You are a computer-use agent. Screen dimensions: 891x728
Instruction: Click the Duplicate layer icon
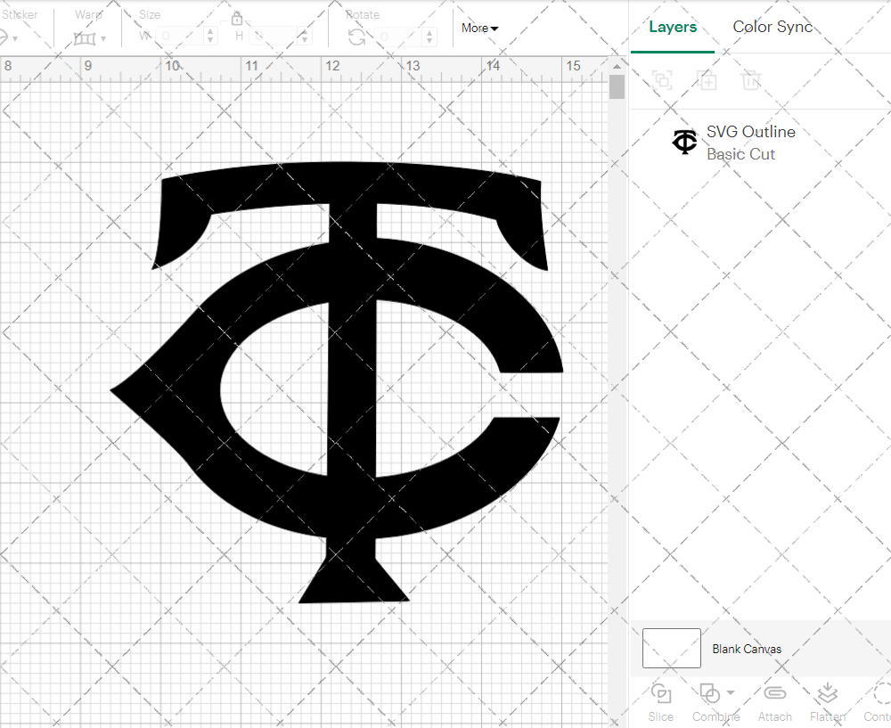[x=708, y=80]
